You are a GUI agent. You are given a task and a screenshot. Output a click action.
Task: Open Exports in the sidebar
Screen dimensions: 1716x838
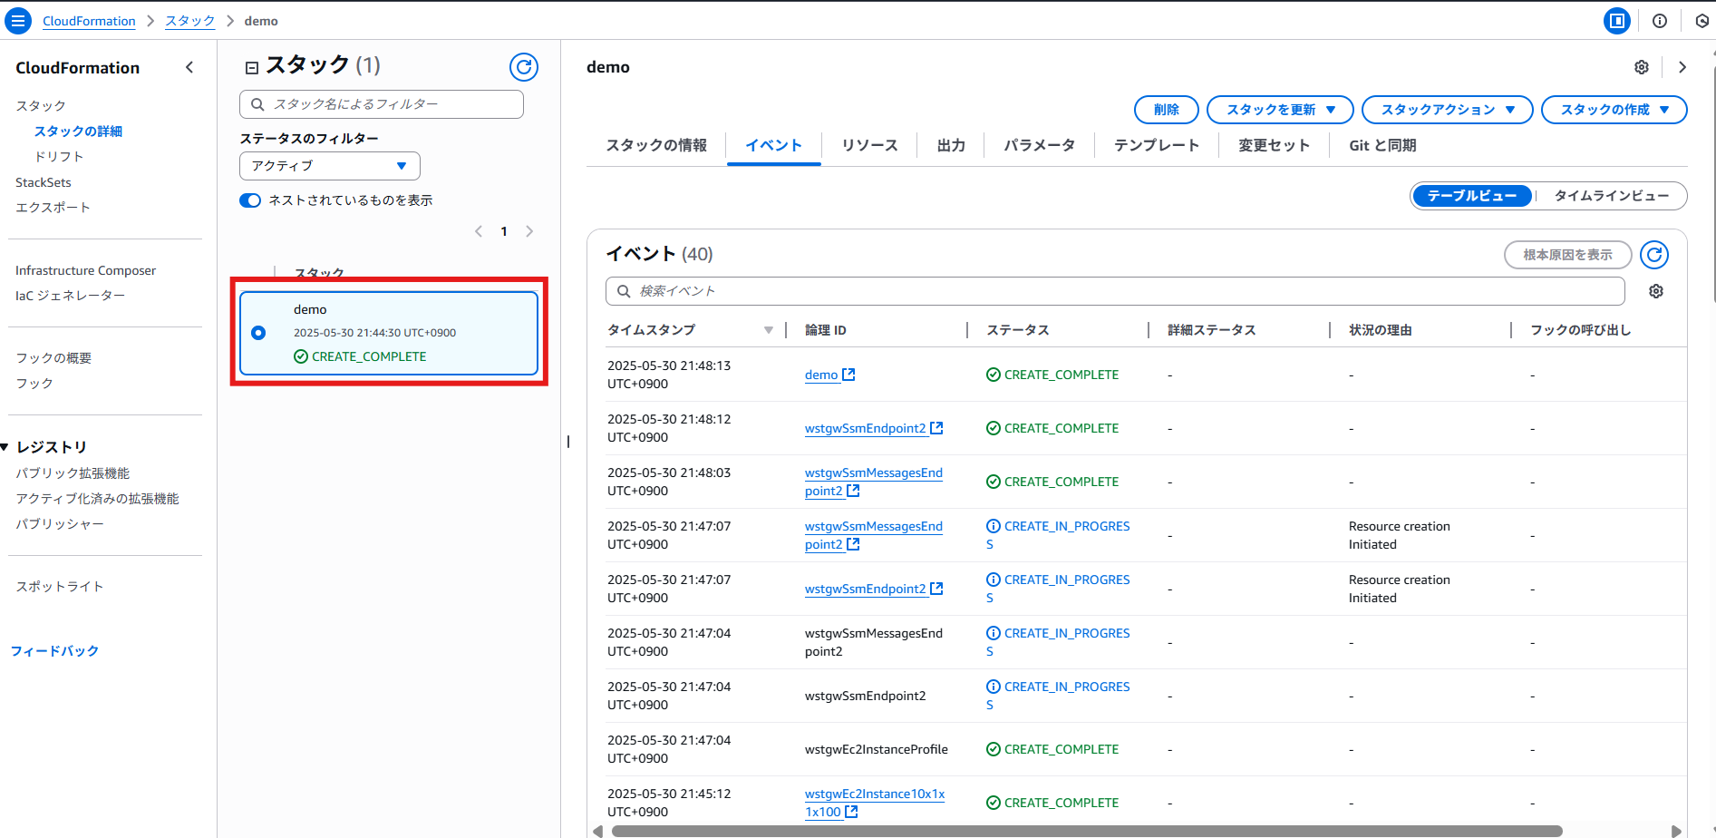tap(53, 208)
